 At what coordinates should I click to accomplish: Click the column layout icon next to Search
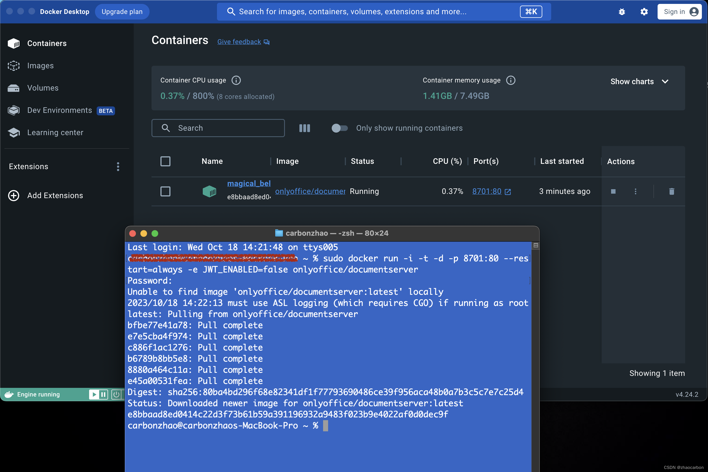click(x=304, y=128)
